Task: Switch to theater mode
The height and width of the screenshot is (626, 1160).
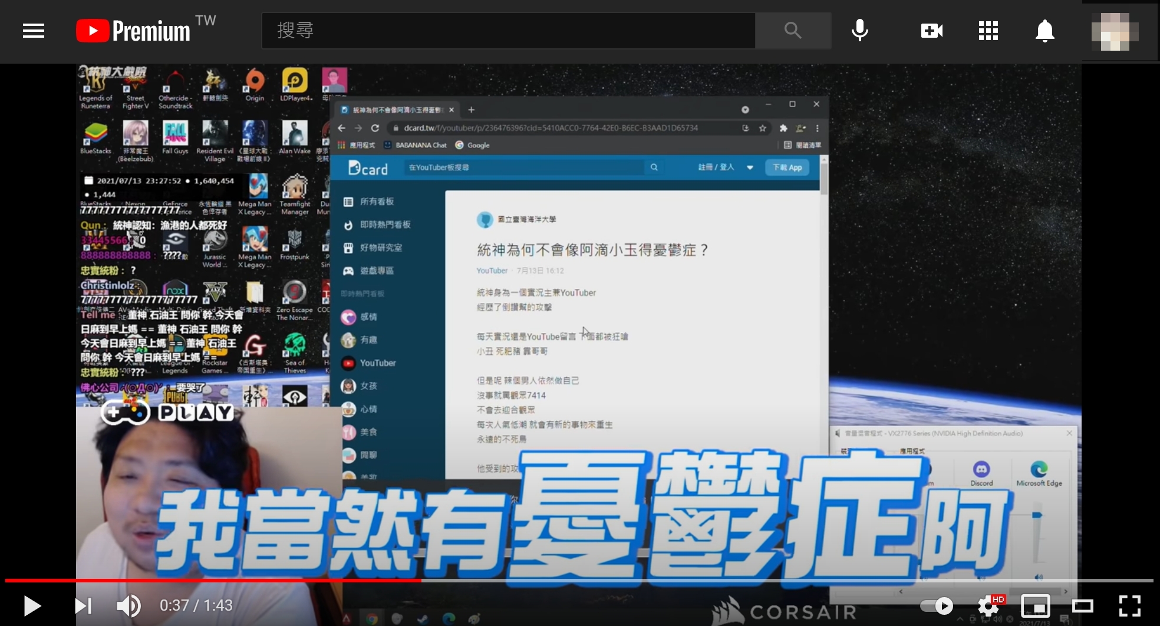Action: click(1083, 605)
